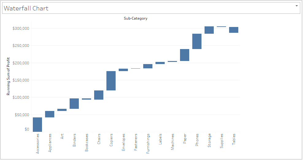This screenshot has width=303, height=160.
Task: Click the Running Sum of Profit axis title
Action: point(9,76)
